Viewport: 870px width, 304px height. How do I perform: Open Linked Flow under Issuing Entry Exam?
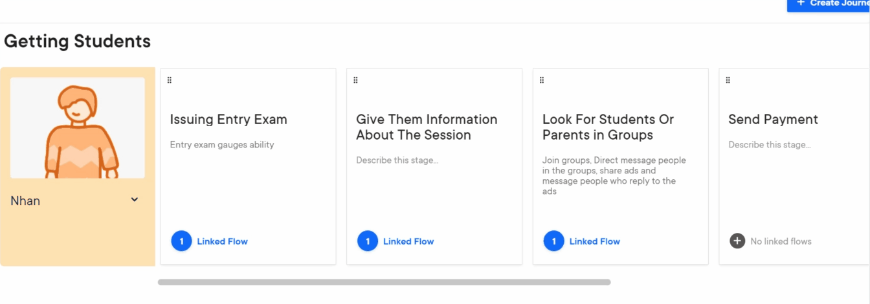pyautogui.click(x=222, y=241)
